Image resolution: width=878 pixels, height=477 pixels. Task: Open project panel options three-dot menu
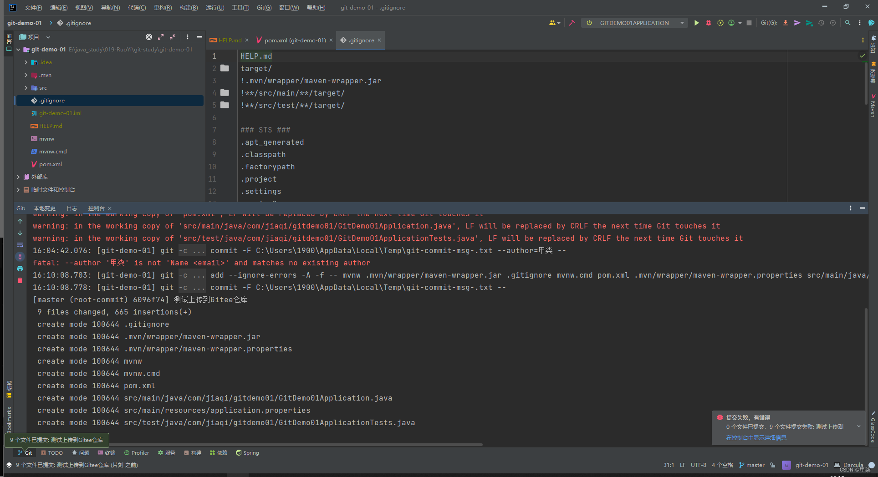point(188,37)
